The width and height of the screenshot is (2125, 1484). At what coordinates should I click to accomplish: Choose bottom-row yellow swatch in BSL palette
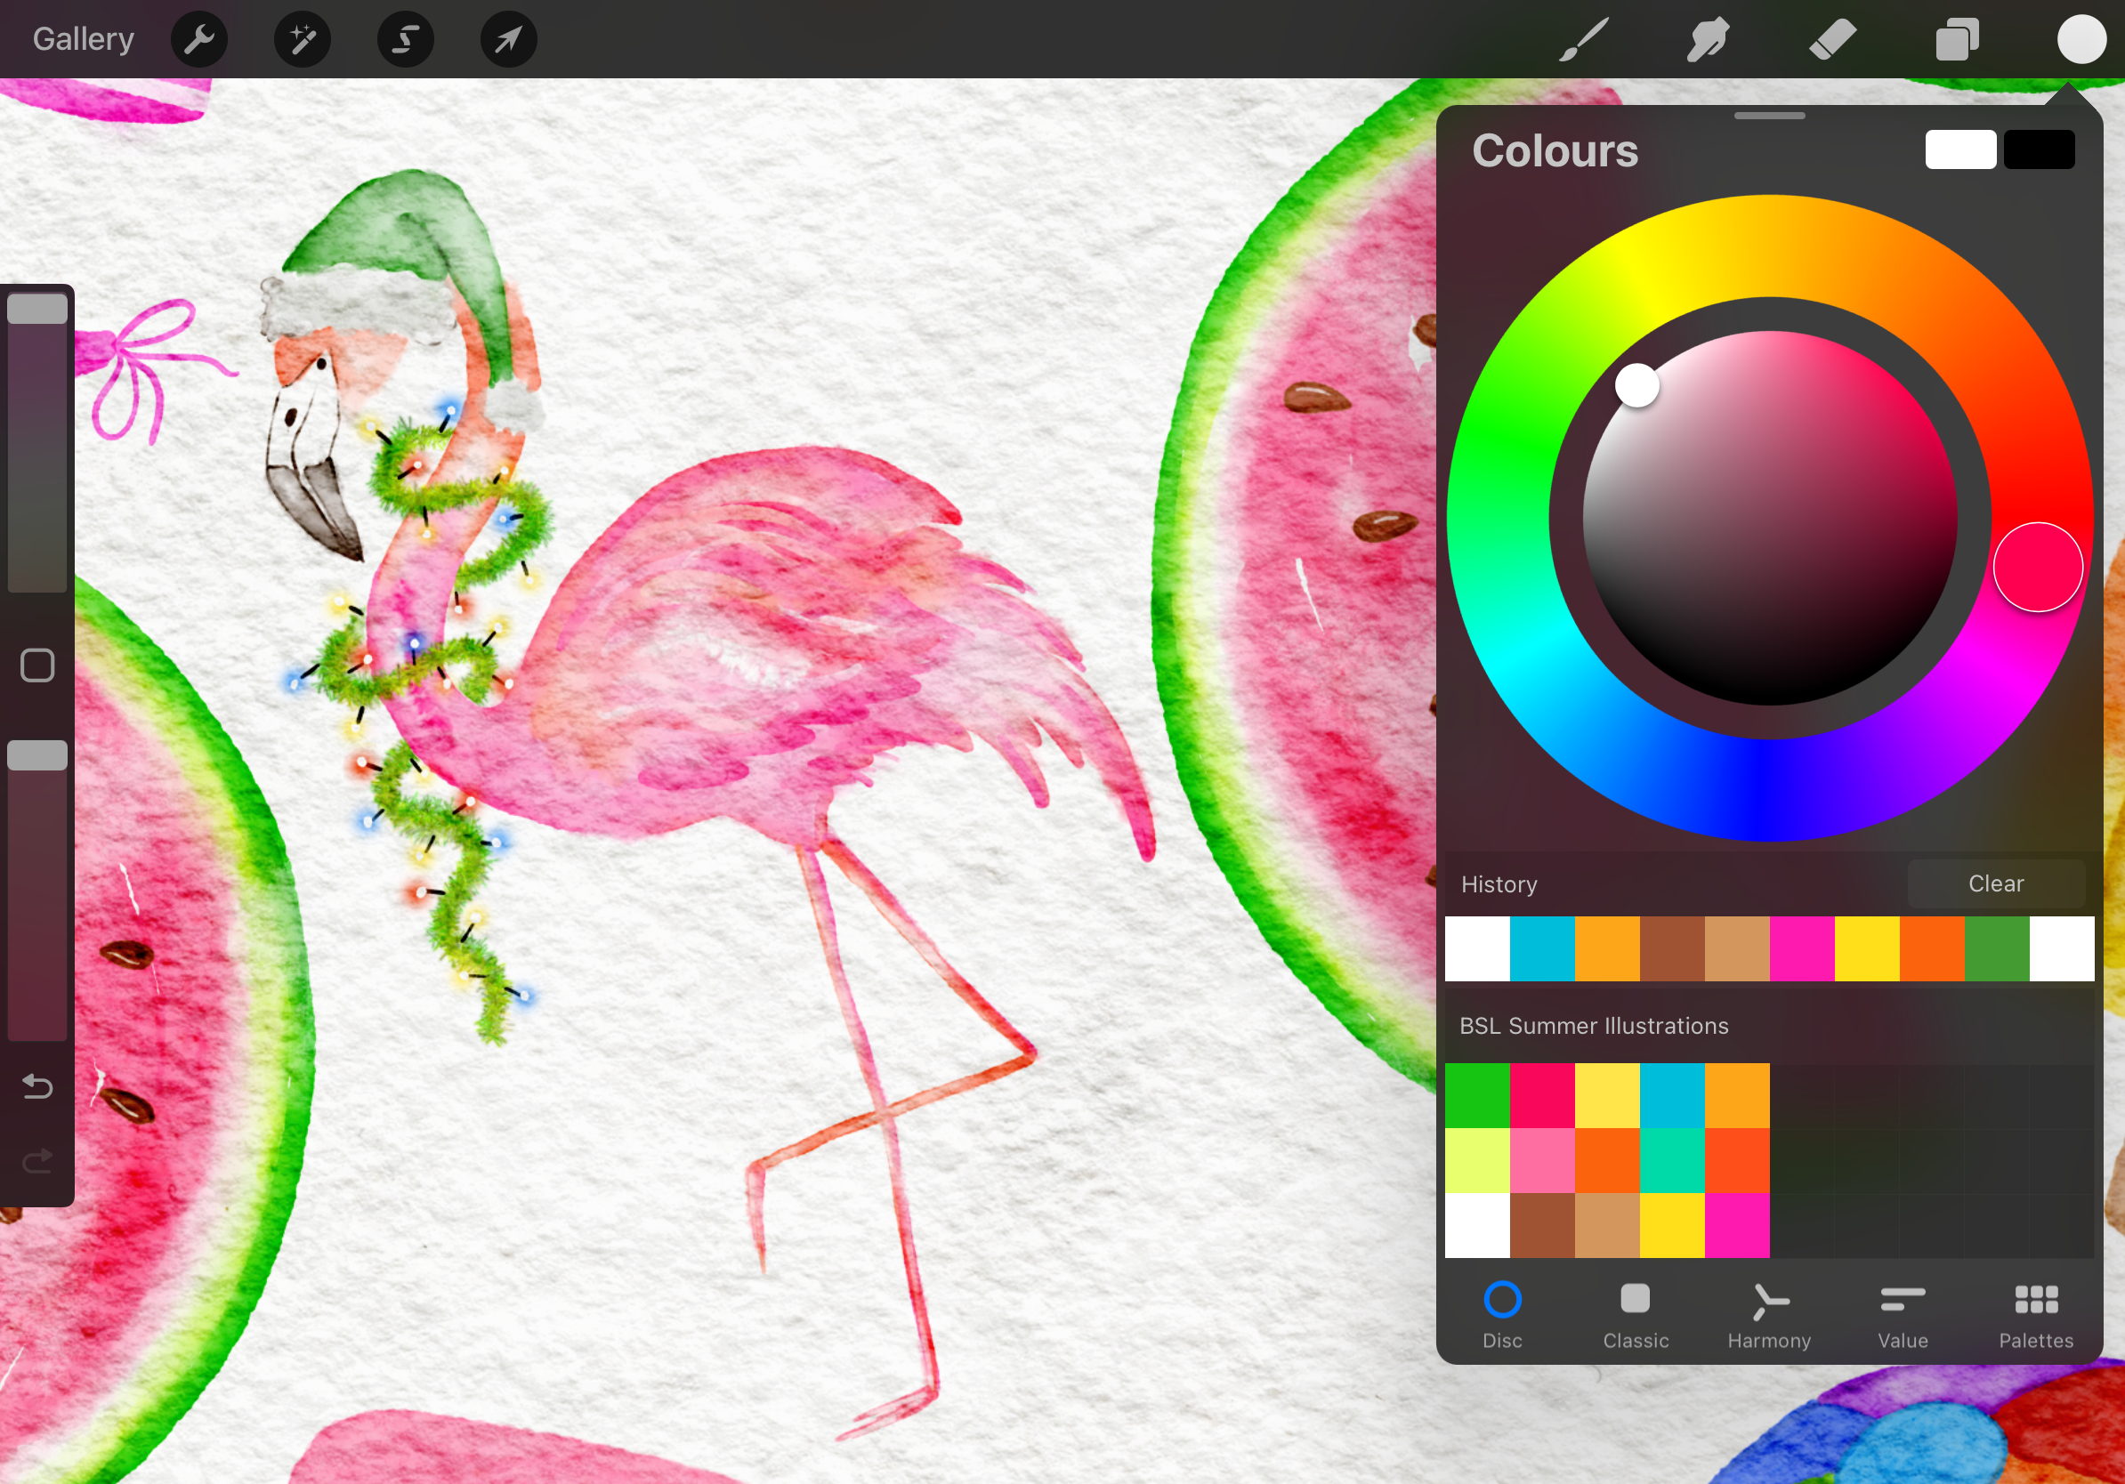[1672, 1225]
